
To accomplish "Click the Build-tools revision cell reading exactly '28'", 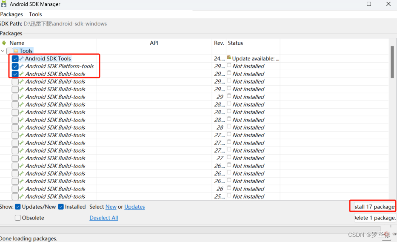I will [x=220, y=127].
